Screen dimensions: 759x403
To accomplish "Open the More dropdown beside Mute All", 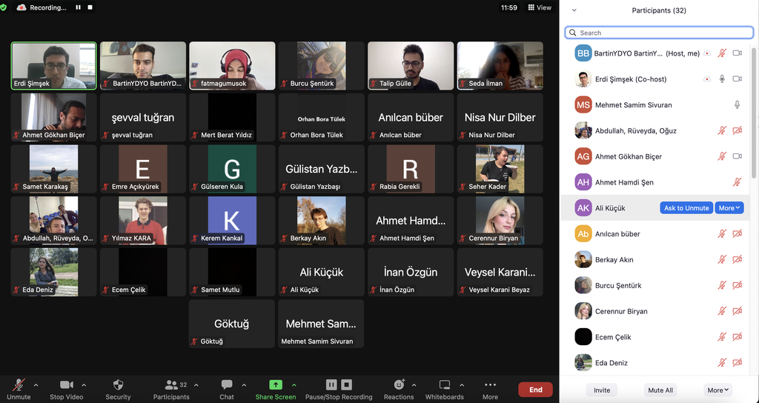I will point(717,390).
